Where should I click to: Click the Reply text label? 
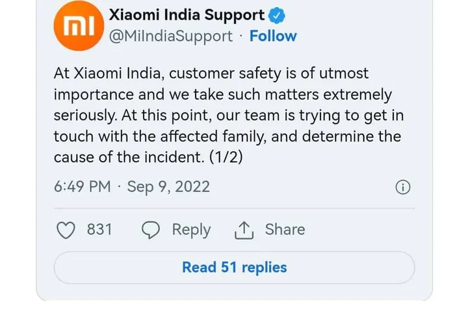(x=191, y=230)
